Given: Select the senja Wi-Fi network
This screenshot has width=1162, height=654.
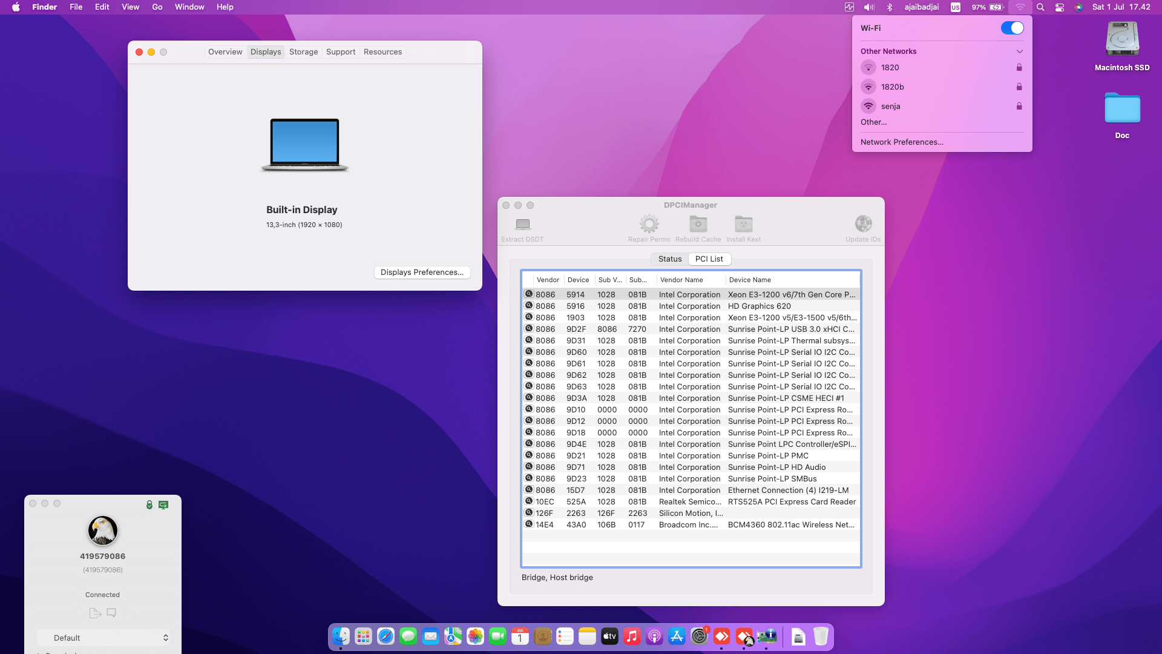Looking at the screenshot, I should [890, 106].
